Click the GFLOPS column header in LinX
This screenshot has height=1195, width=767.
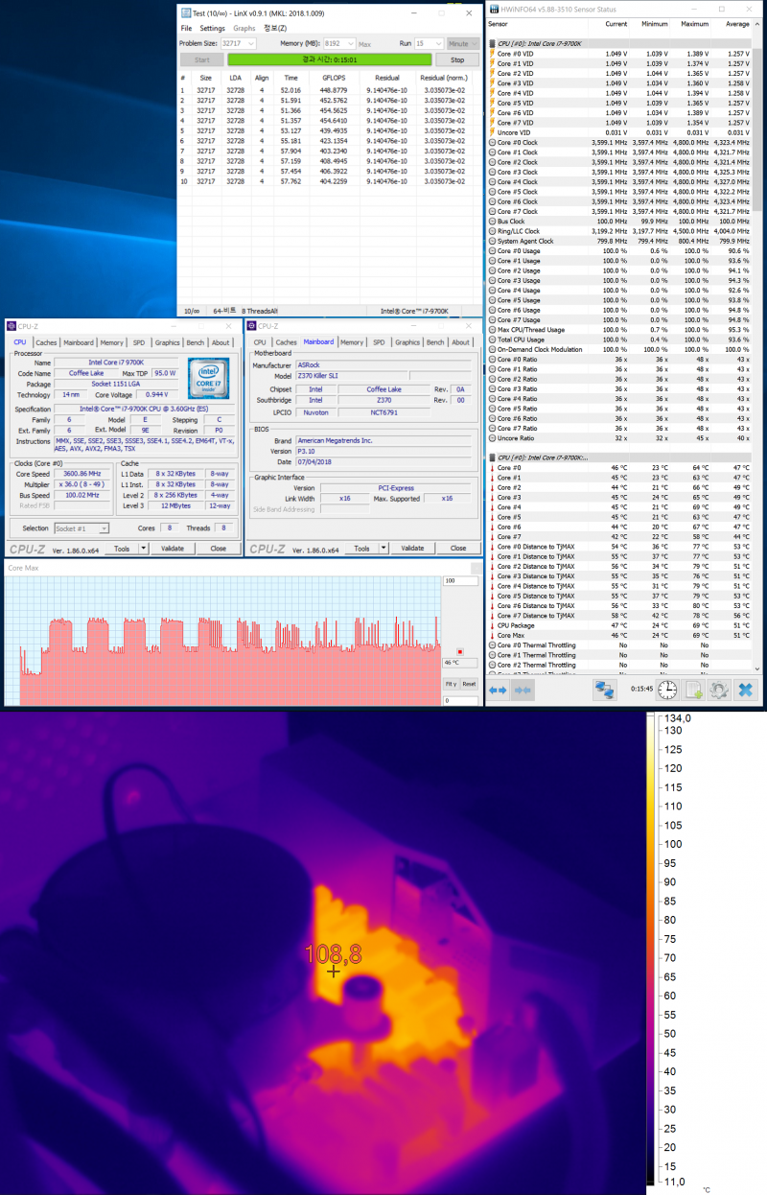tap(334, 78)
